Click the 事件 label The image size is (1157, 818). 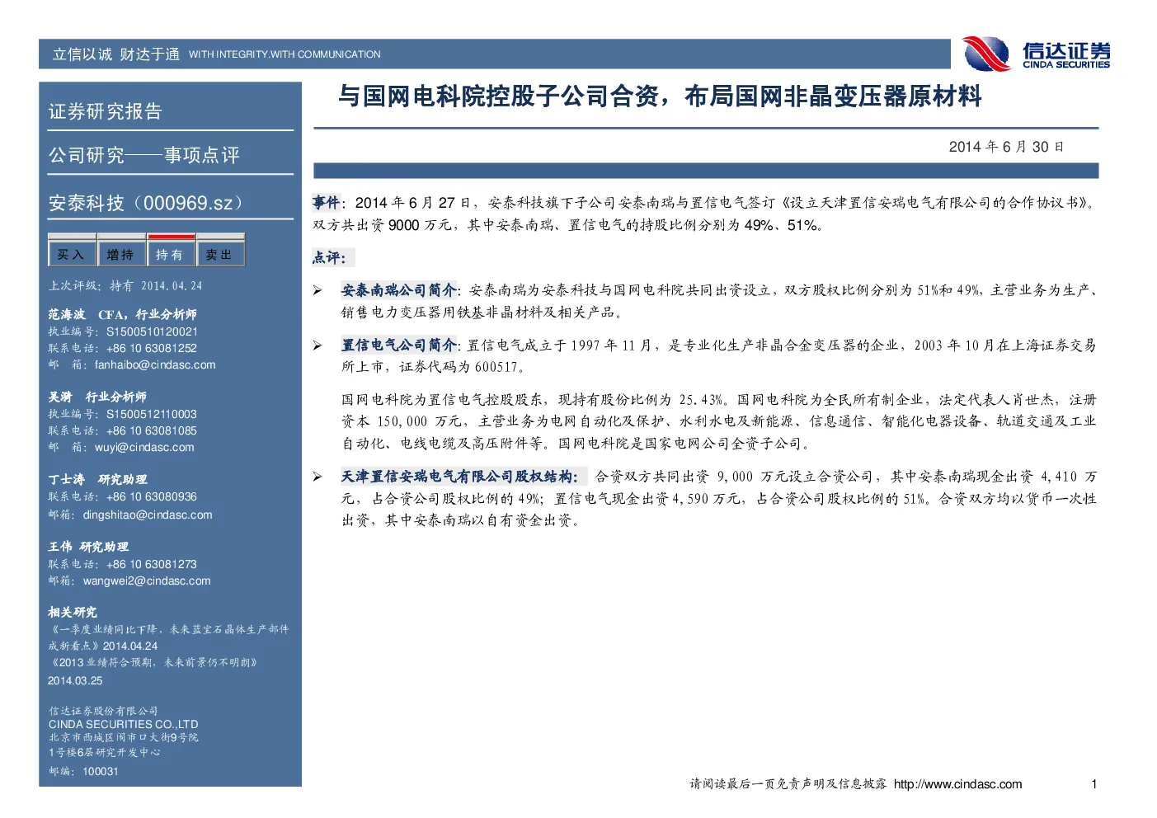tap(327, 202)
